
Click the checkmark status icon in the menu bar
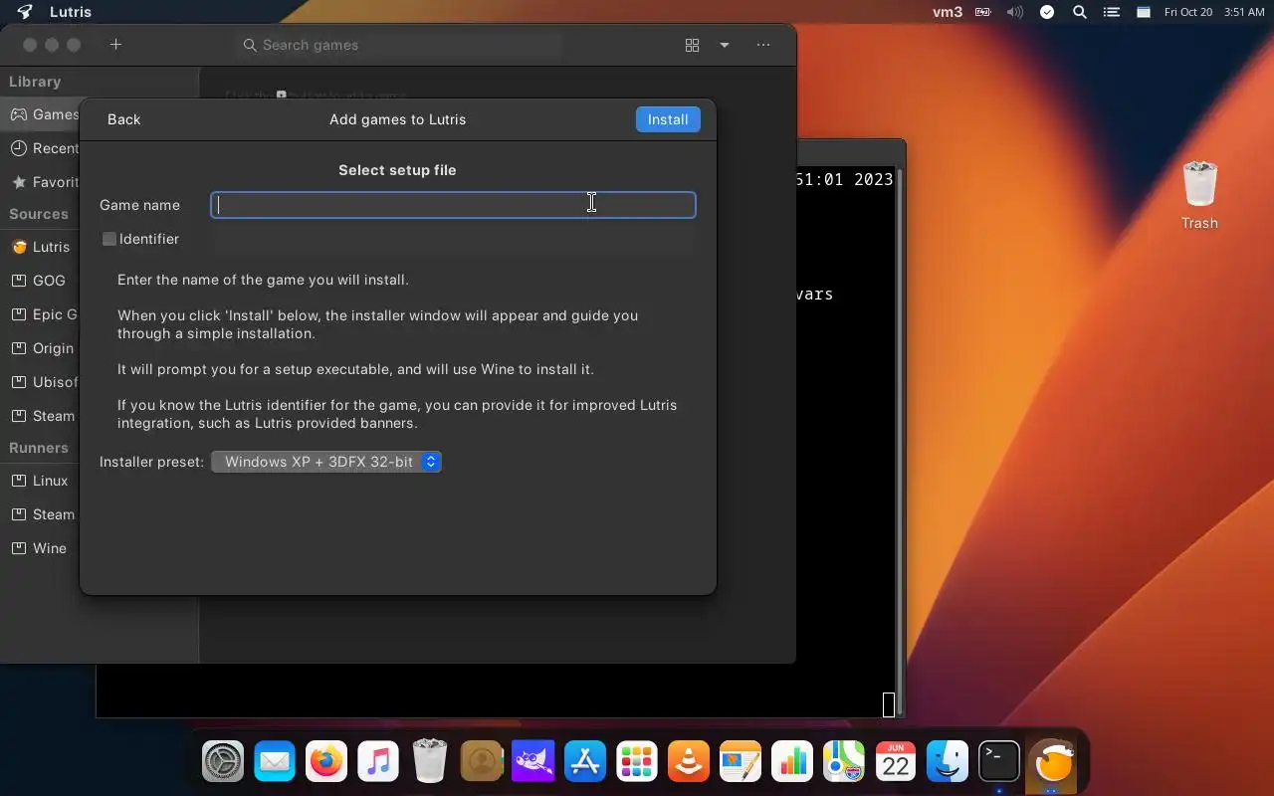tap(1047, 12)
